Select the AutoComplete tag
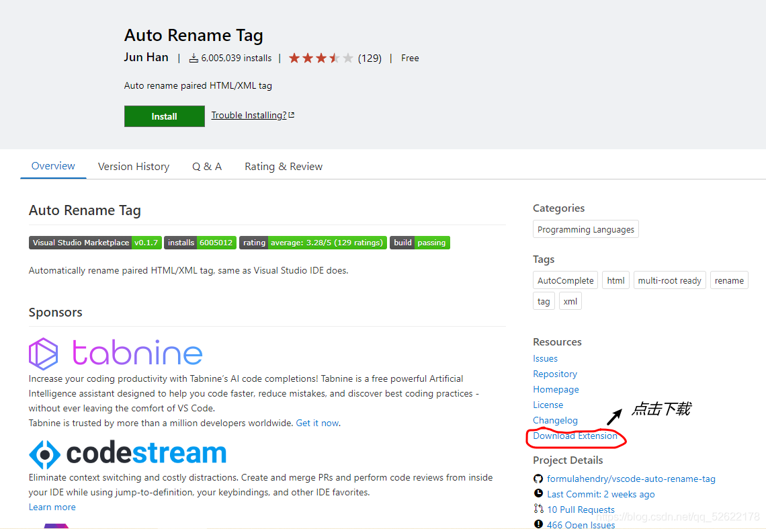The image size is (766, 529). (x=565, y=280)
